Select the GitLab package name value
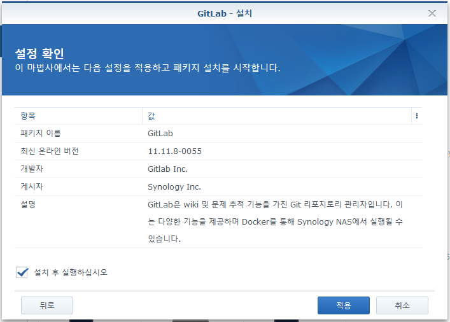Image resolution: width=450 pixels, height=322 pixels. coord(160,134)
